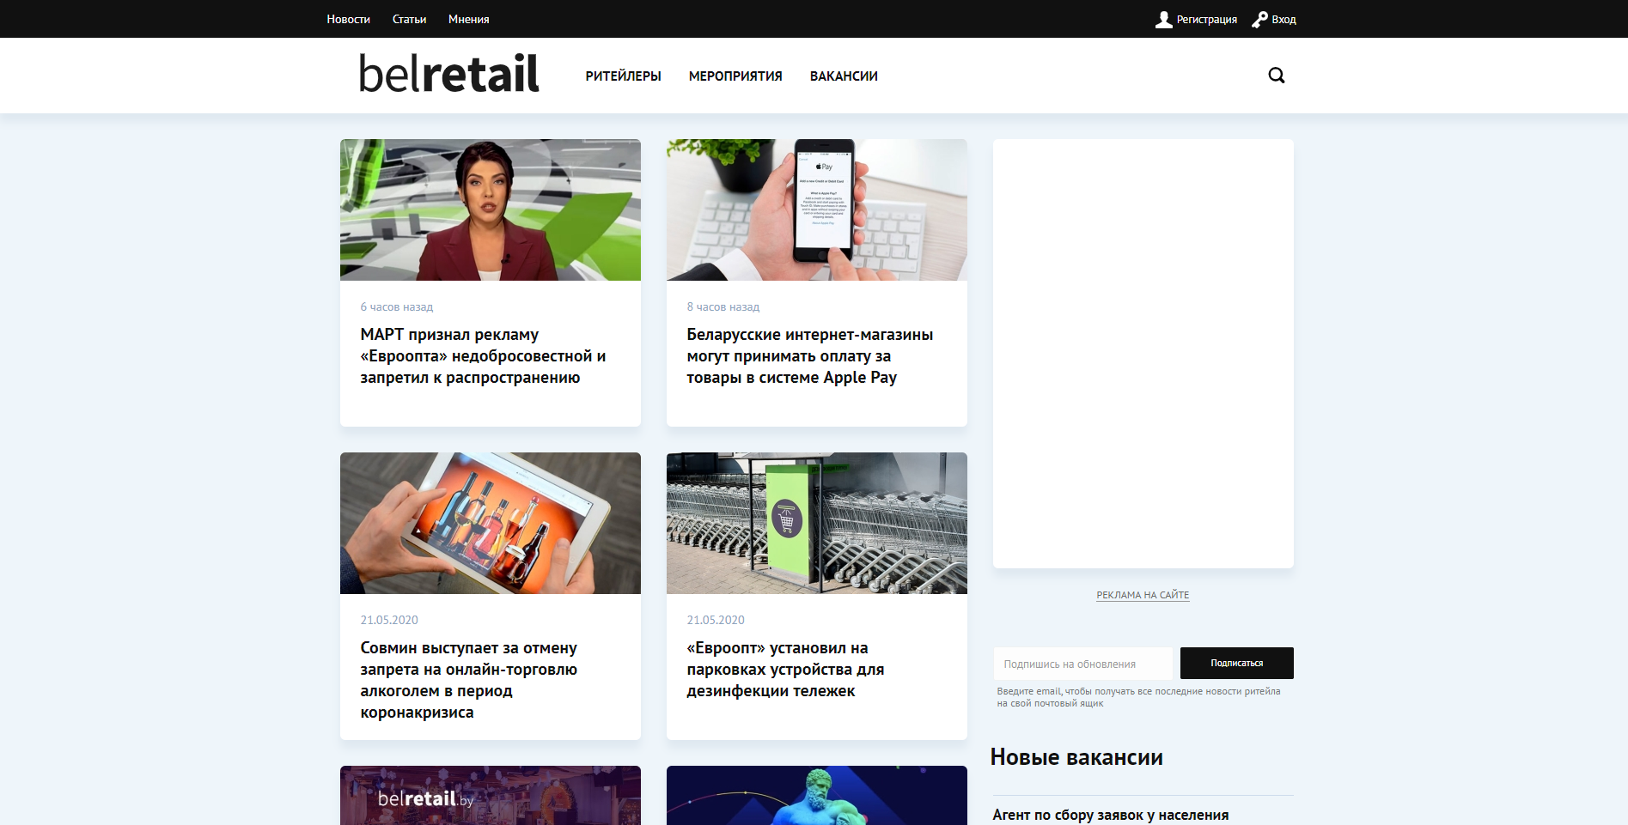Click the '8 часов назад' timestamp
The image size is (1628, 825).
pos(723,306)
